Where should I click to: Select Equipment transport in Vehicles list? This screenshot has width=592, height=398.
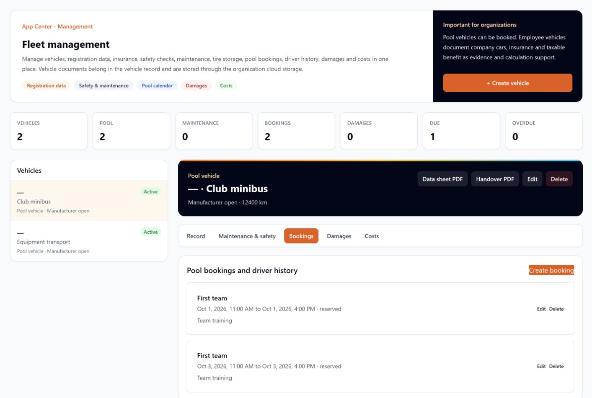(x=89, y=241)
